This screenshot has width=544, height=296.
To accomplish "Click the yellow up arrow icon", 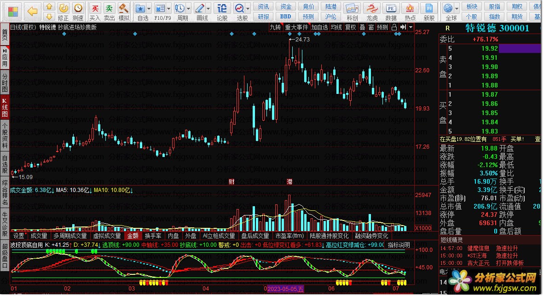I will tap(49, 6).
